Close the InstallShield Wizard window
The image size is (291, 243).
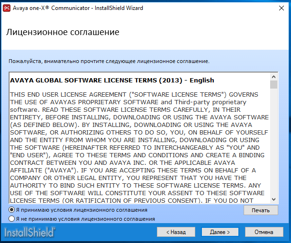282,8
